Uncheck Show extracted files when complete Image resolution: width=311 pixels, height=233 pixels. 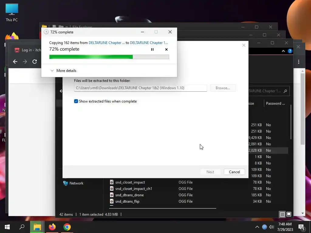76,101
